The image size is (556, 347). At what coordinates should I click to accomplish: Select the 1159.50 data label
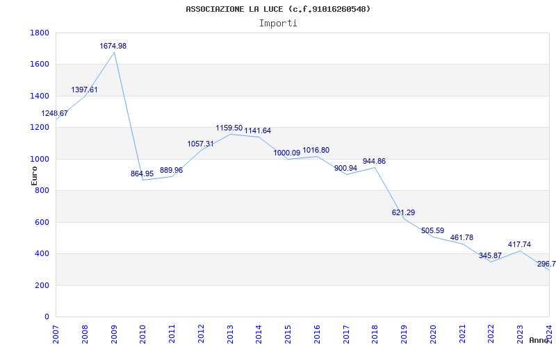(x=229, y=128)
